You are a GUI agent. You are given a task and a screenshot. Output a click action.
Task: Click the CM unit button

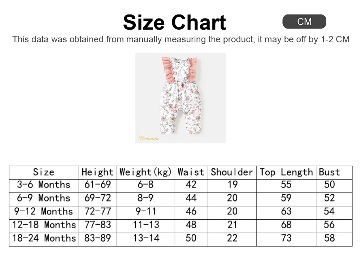(304, 22)
